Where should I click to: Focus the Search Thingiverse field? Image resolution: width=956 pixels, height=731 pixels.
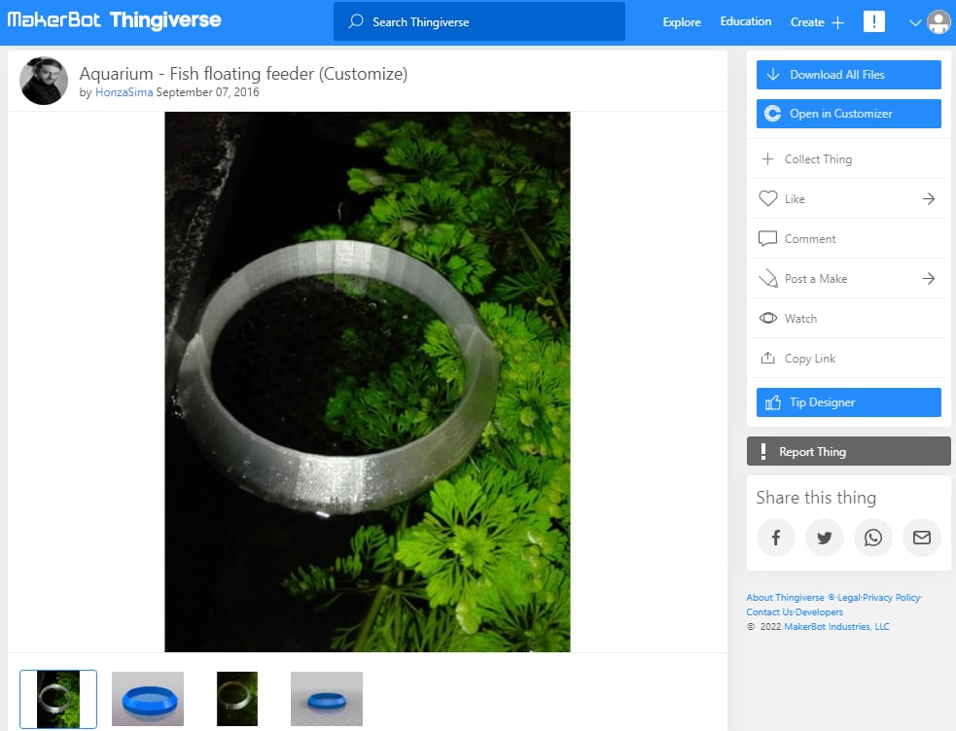[x=478, y=21]
